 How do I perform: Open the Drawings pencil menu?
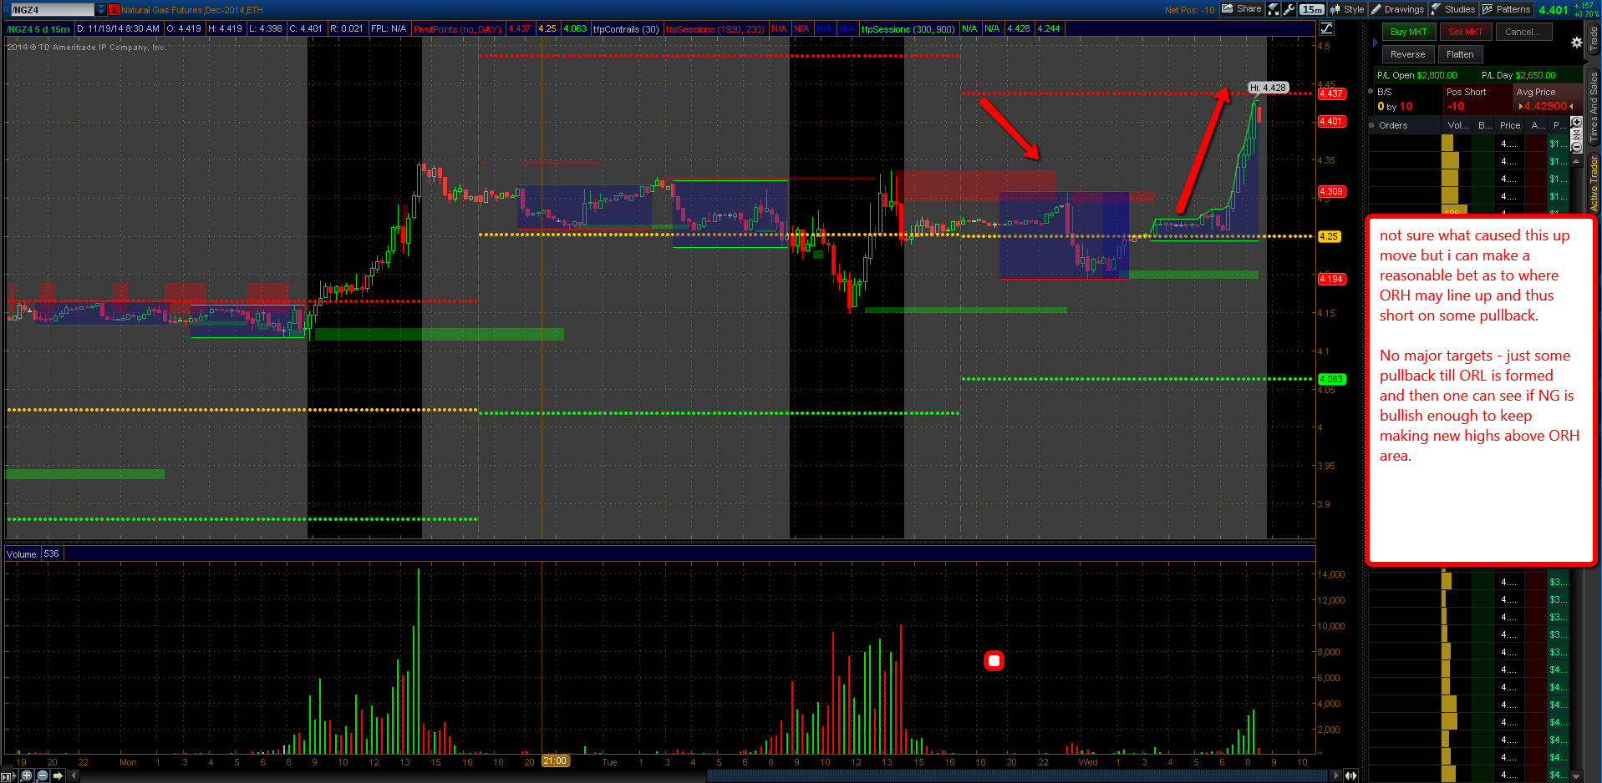pos(1397,9)
